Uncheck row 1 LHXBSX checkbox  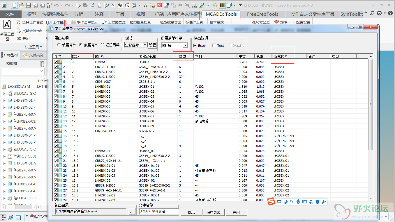click(56, 62)
